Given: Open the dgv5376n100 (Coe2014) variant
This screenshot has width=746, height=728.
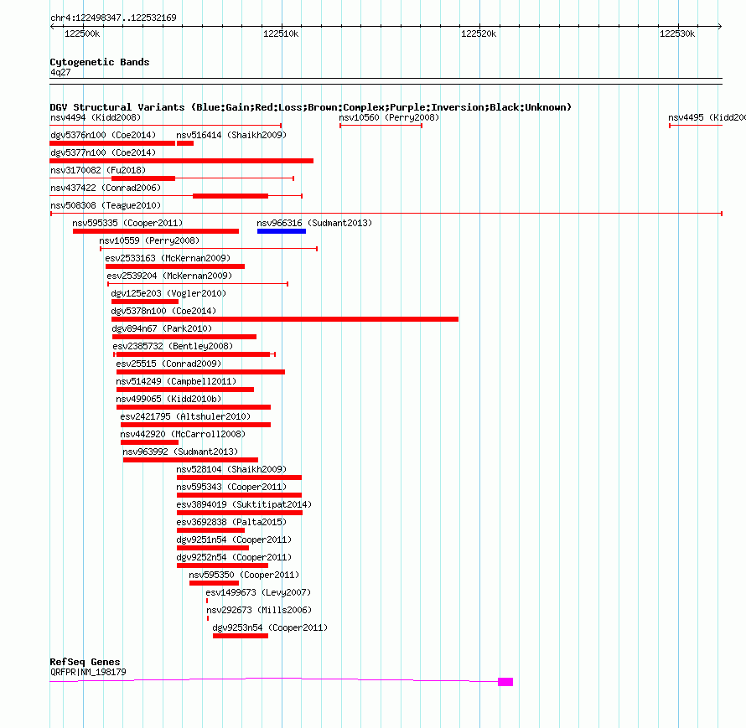Looking at the screenshot, I should (x=103, y=135).
